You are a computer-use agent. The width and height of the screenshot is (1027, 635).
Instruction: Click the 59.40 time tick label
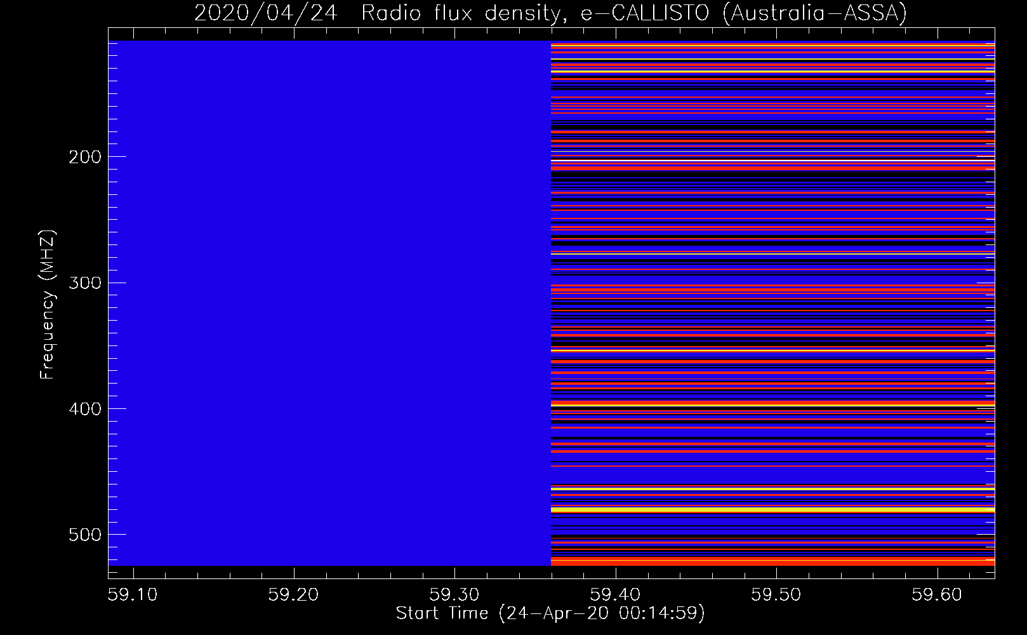[615, 594]
